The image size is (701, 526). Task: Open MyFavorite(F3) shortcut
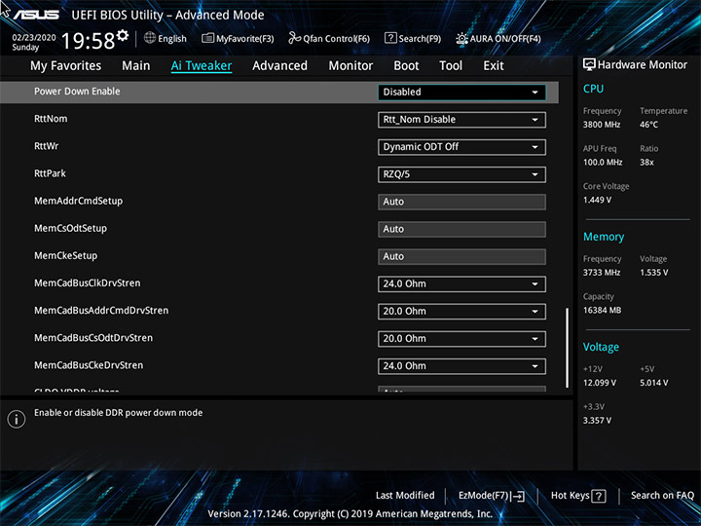click(245, 38)
